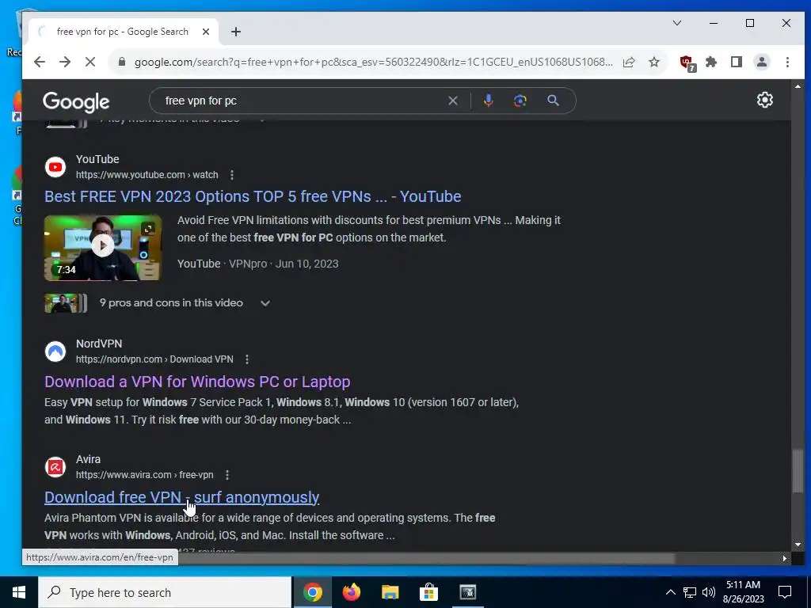
Task: Open the notification center
Action: [x=785, y=592]
